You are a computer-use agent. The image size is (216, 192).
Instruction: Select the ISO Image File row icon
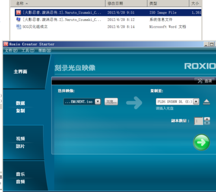click(x=19, y=13)
